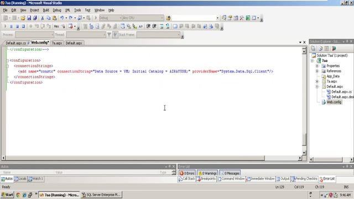This screenshot has width=354, height=199.
Task: Select Web.config in Solution Explorer
Action: coord(334,102)
